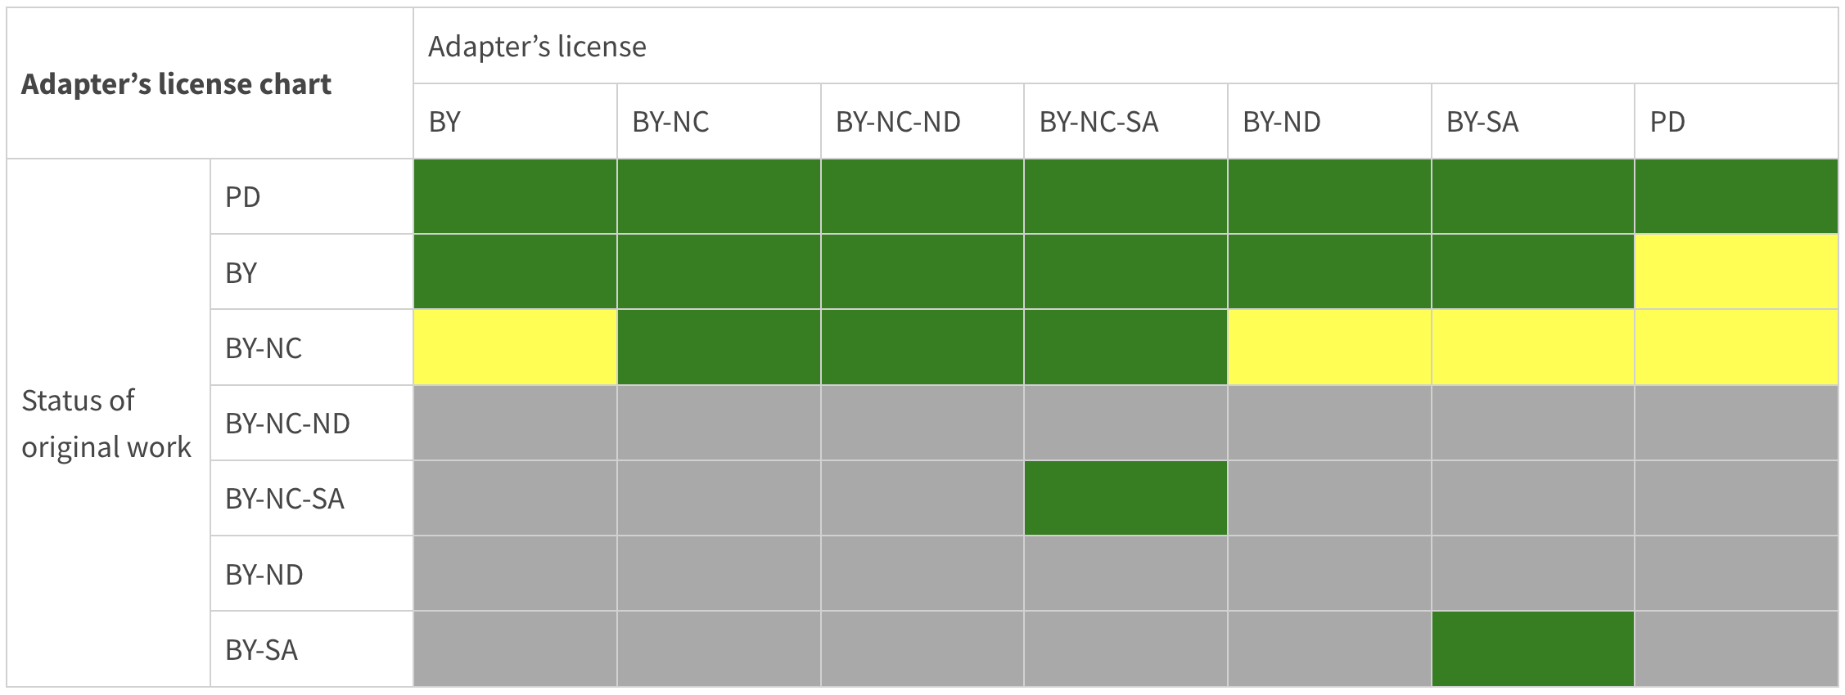
Task: Select the PD row label
Action: (243, 197)
